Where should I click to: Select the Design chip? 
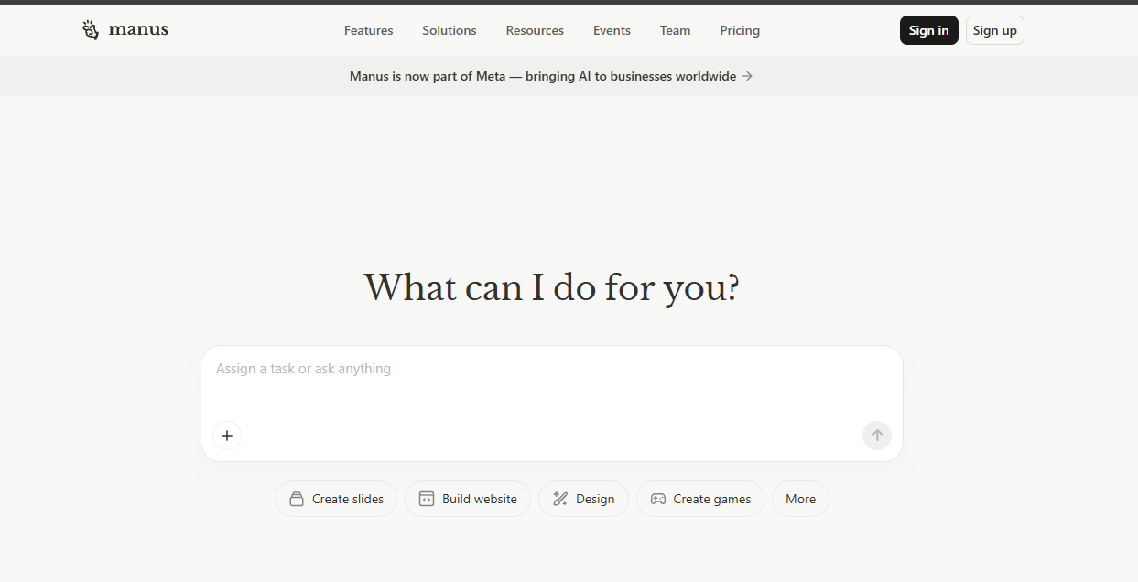pos(583,499)
